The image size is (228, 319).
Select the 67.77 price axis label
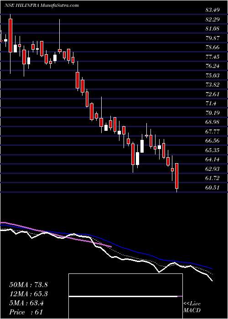tap(212, 132)
